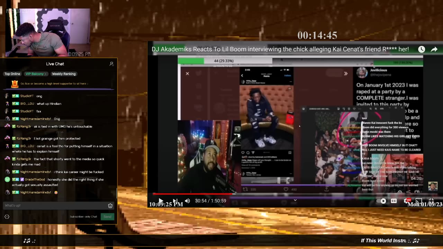The image size is (443, 249).
Task: Open YouTube settings gear with HD badge
Action: (407, 201)
